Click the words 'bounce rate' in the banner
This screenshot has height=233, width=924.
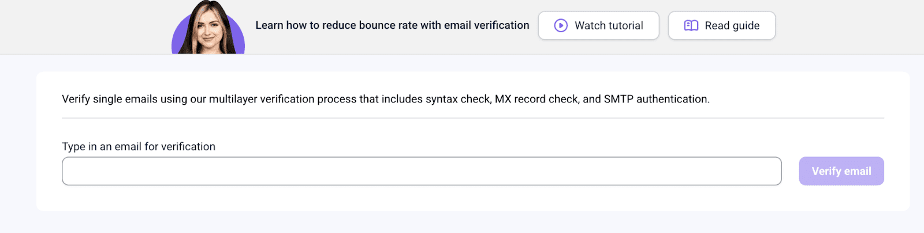click(x=388, y=25)
